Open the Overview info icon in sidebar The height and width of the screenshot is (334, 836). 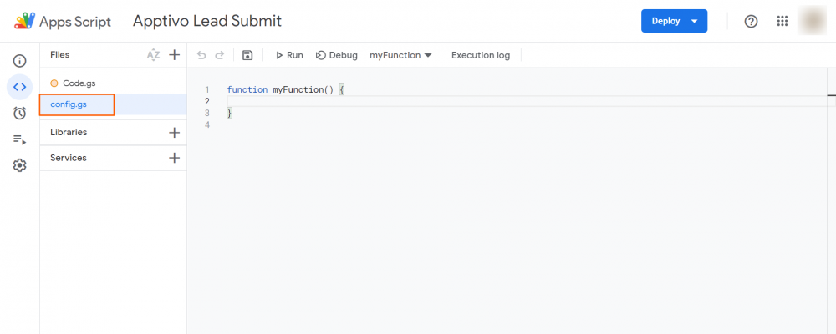pos(19,61)
